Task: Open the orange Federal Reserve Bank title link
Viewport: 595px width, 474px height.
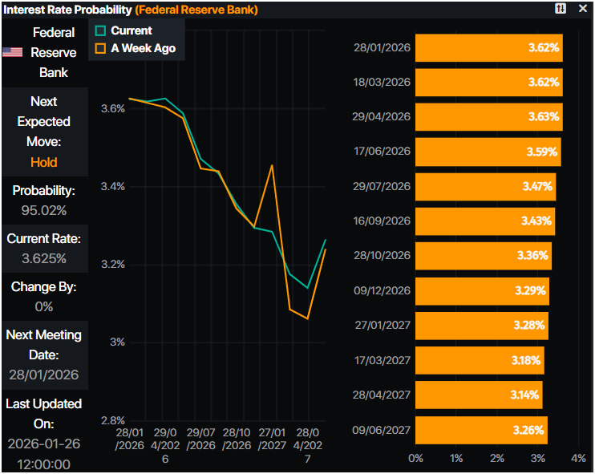Action: click(196, 10)
